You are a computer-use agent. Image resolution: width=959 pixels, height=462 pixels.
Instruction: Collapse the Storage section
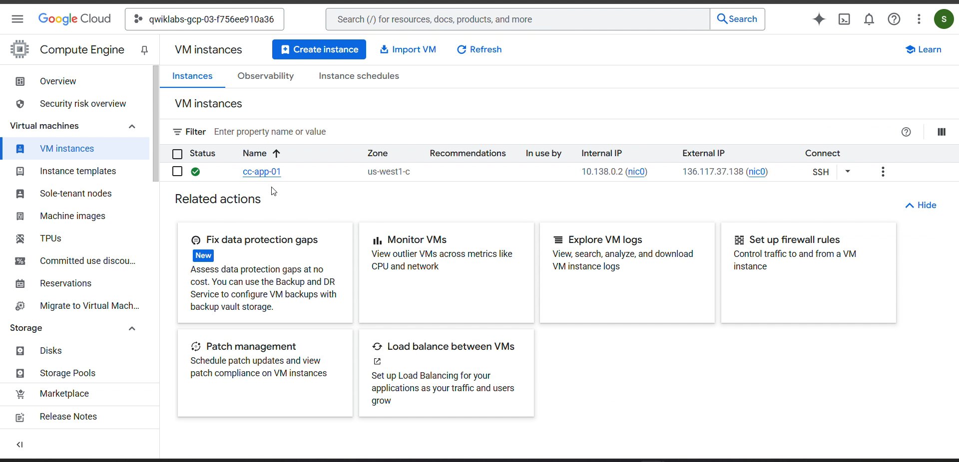132,328
